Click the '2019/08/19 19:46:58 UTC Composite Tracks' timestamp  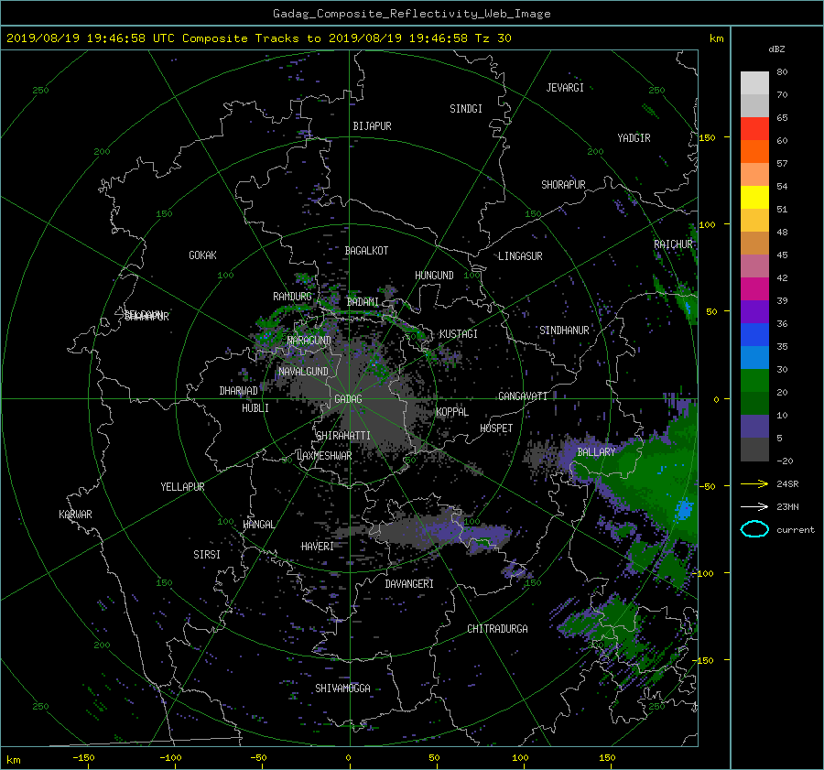pyautogui.click(x=153, y=38)
